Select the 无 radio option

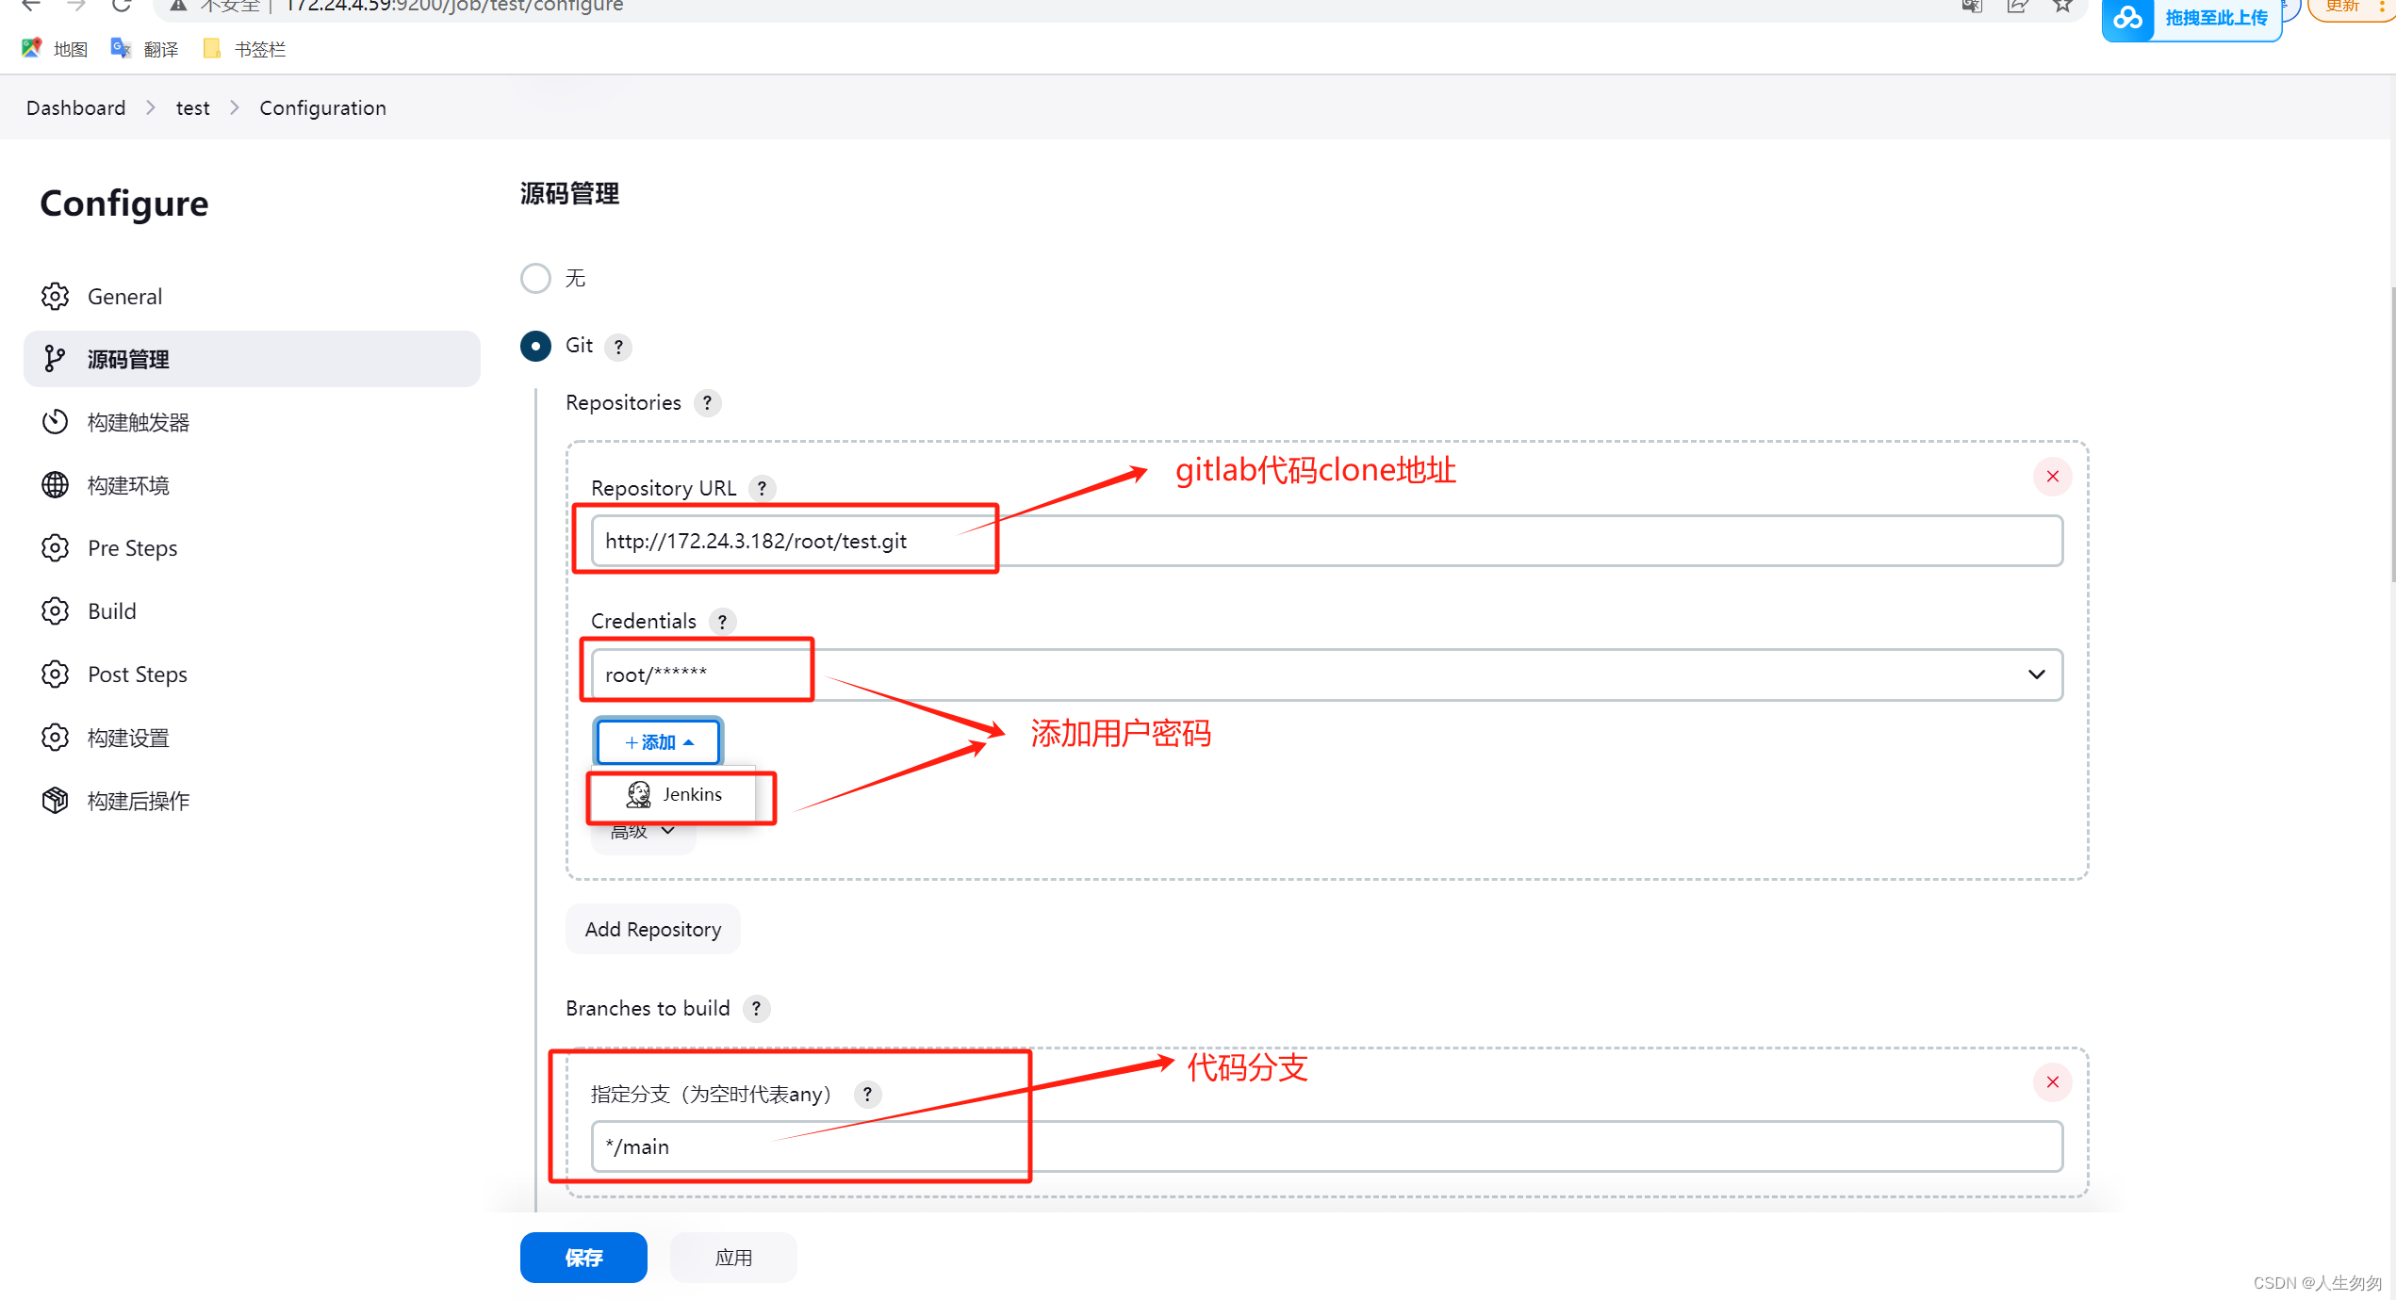point(534,278)
